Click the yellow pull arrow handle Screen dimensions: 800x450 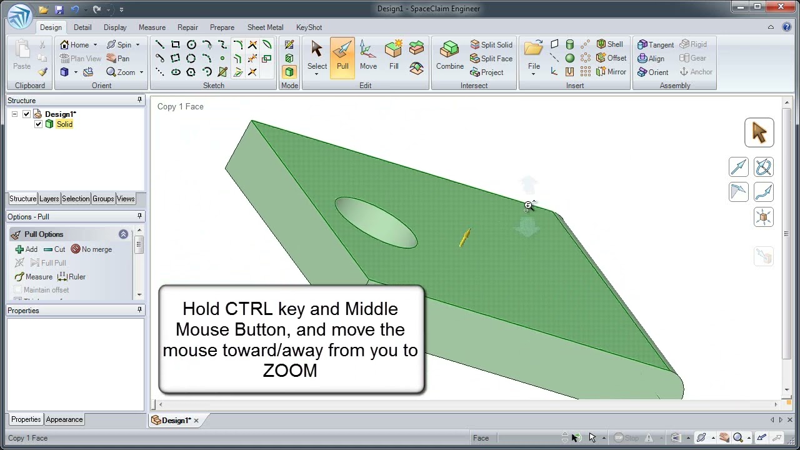click(464, 238)
